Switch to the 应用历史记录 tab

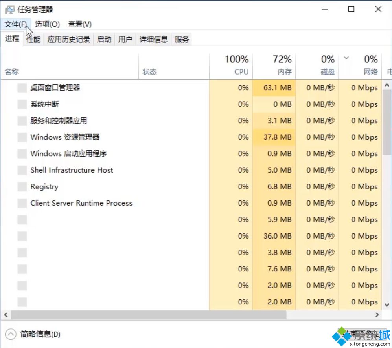click(68, 39)
